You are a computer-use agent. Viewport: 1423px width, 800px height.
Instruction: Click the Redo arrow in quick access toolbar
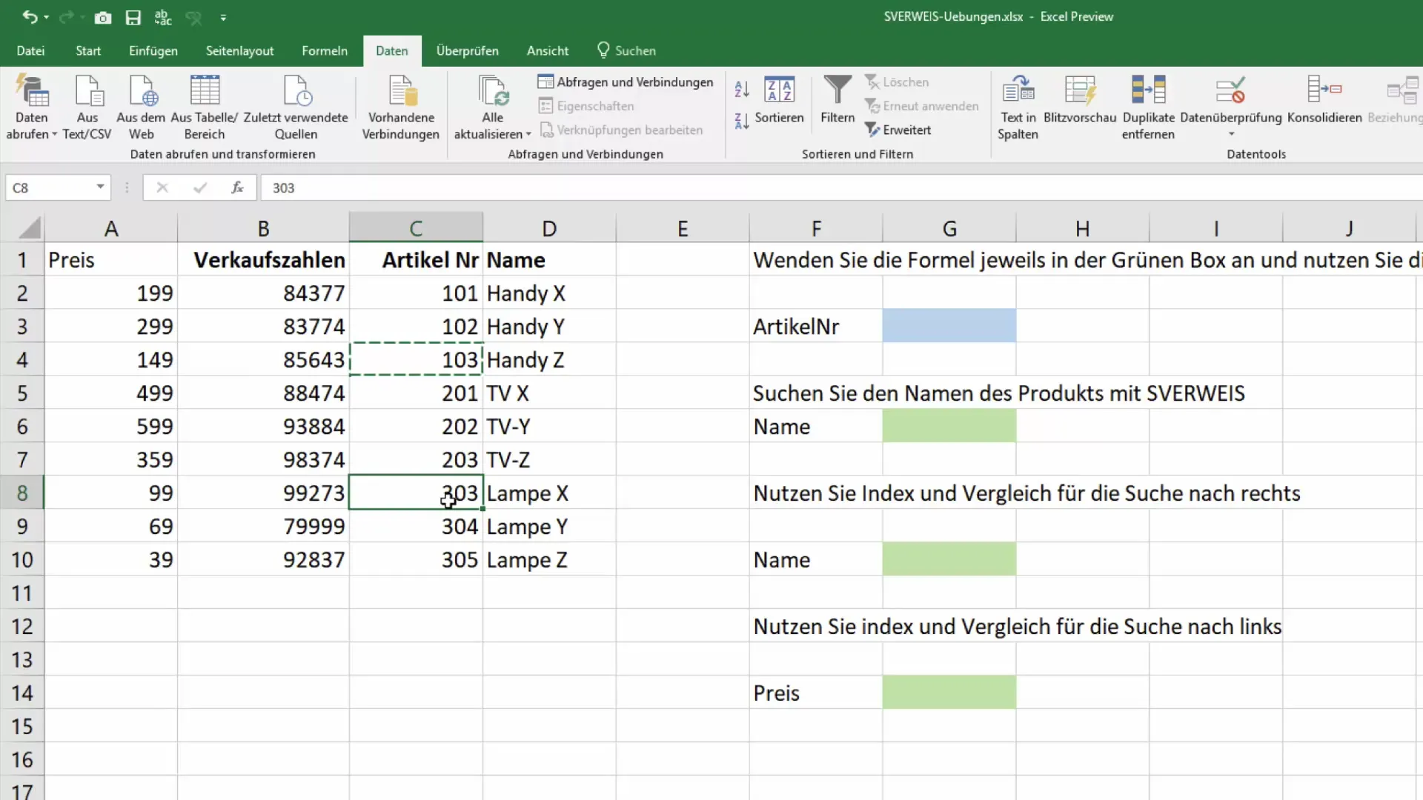pos(67,17)
